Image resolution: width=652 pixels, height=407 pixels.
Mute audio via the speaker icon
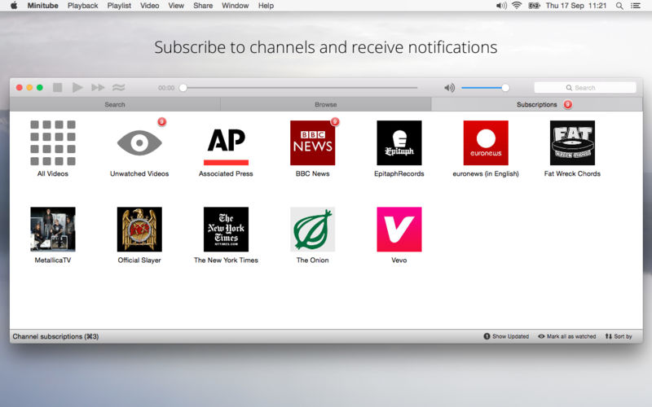tap(450, 88)
